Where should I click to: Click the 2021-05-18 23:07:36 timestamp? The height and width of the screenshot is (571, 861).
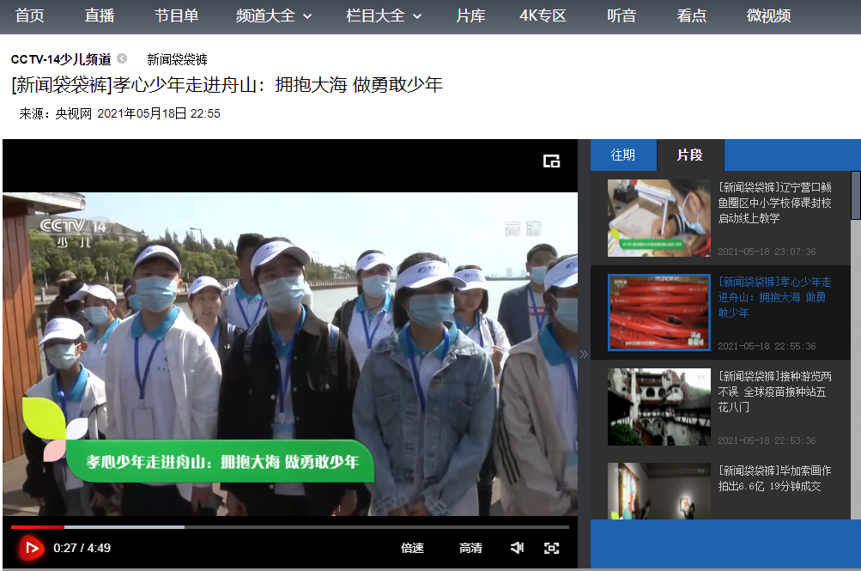tap(767, 252)
